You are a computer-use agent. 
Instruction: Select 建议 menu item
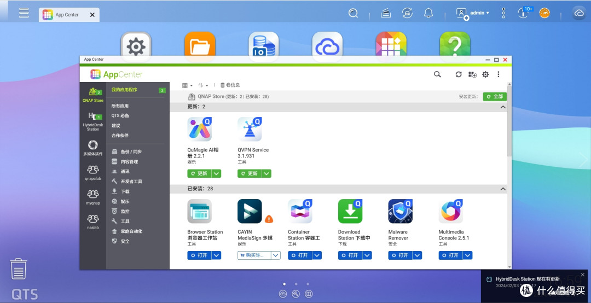pos(115,125)
